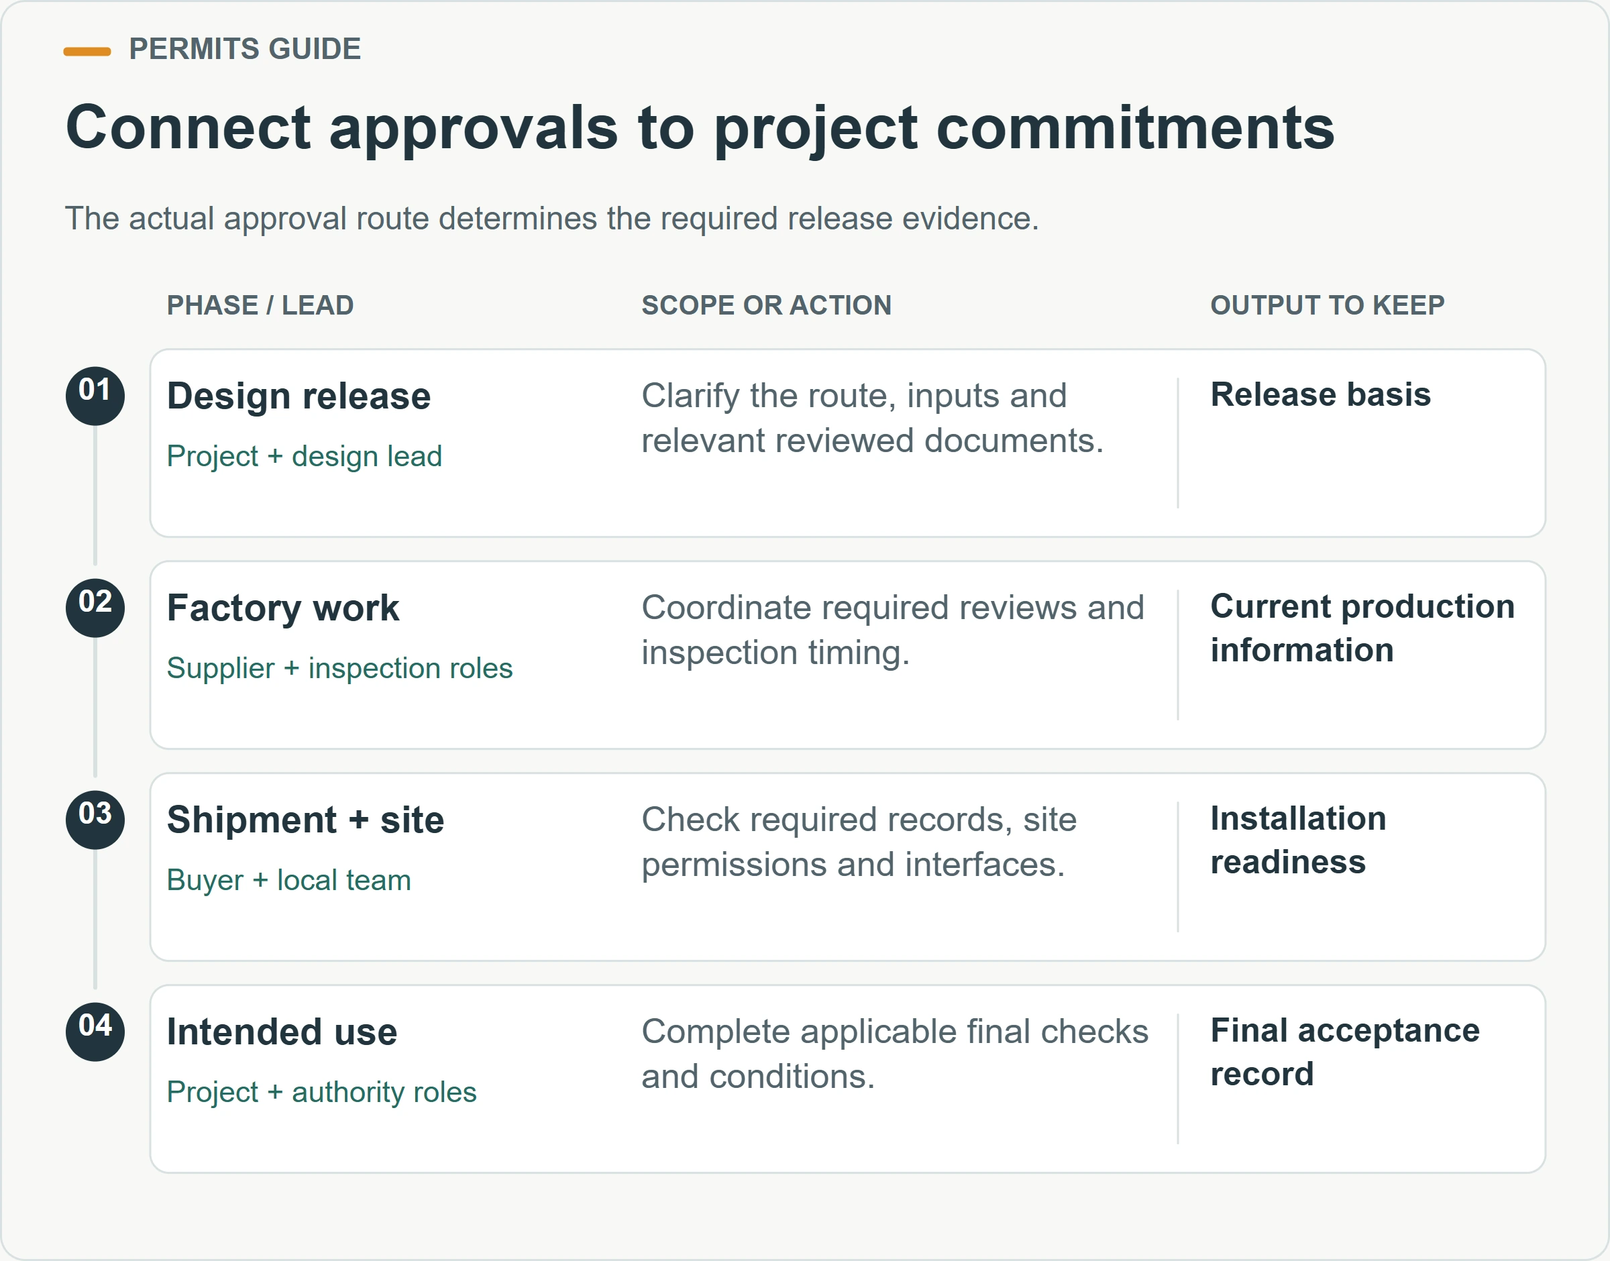
Task: Click the step 03 number badge
Action: tap(95, 820)
